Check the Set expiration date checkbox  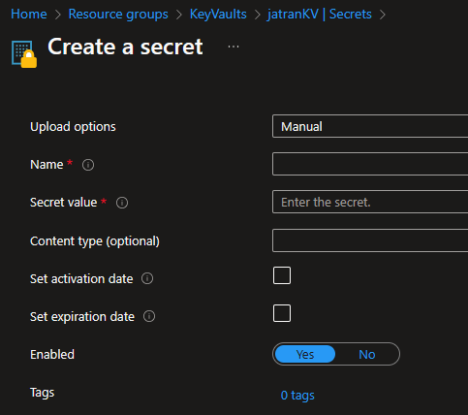click(282, 313)
